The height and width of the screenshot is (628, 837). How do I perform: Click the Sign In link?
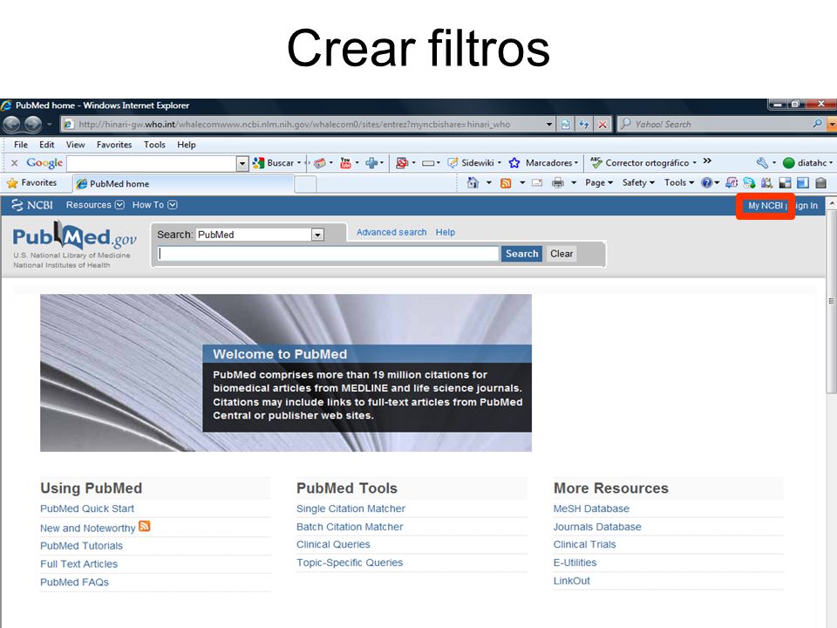coord(806,206)
